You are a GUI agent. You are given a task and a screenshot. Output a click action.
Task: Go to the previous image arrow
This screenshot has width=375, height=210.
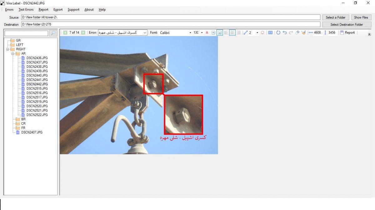click(65, 32)
